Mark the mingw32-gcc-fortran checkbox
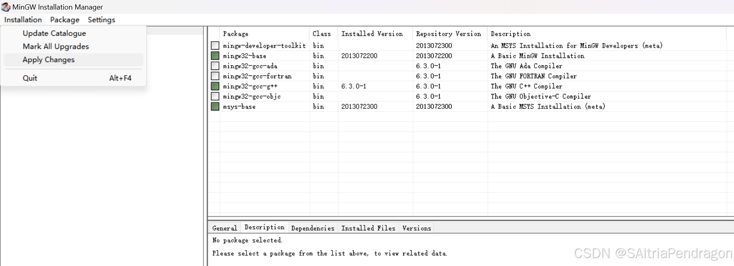The width and height of the screenshot is (734, 266). pyautogui.click(x=215, y=76)
